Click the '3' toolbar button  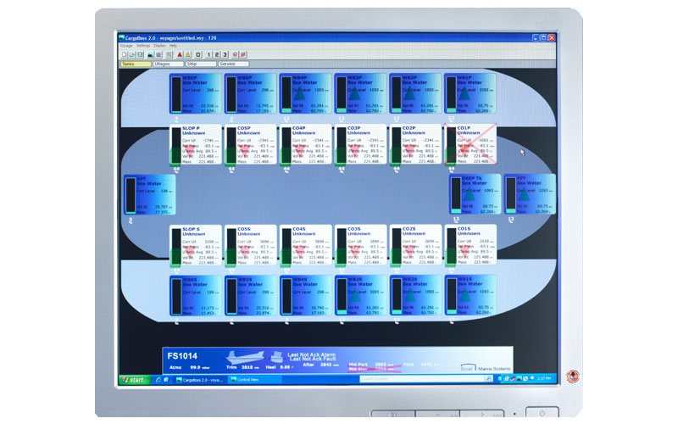tap(225, 54)
